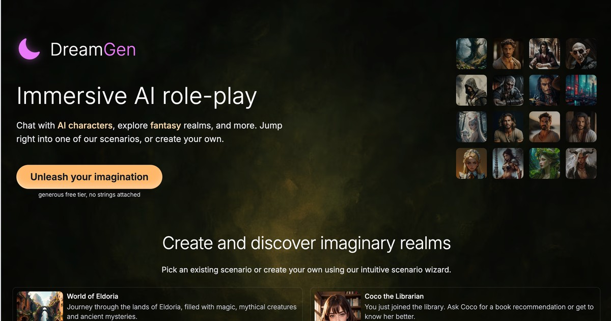Viewport: 611px width, 321px height.
Task: Open the long-haired man seated at table
Action: [544, 53]
